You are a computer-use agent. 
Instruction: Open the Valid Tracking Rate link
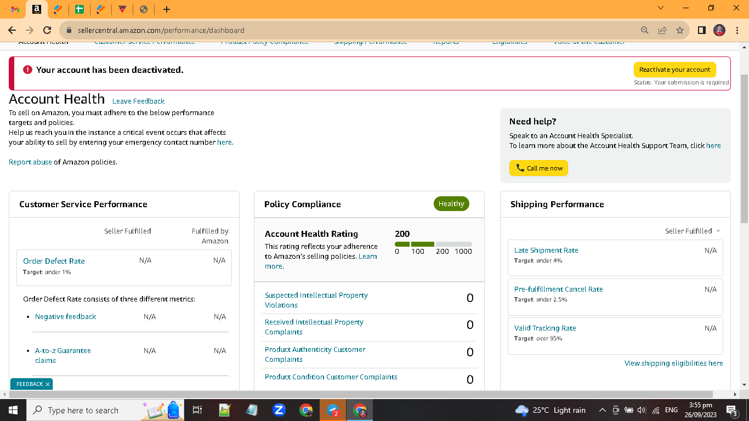pyautogui.click(x=545, y=328)
